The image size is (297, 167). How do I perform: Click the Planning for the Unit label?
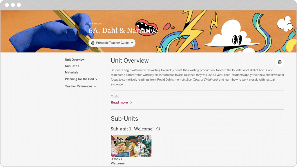click(79, 79)
